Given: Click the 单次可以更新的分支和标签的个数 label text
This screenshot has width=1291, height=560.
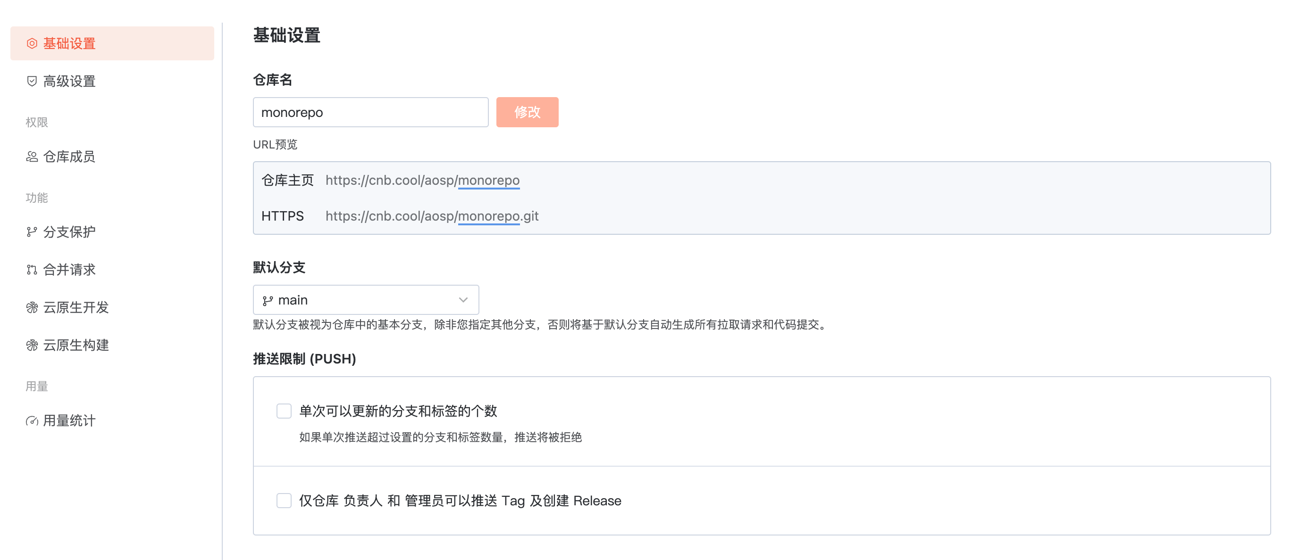Looking at the screenshot, I should coord(398,411).
